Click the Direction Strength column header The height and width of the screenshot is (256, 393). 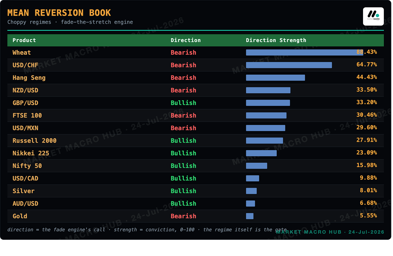[x=276, y=40]
